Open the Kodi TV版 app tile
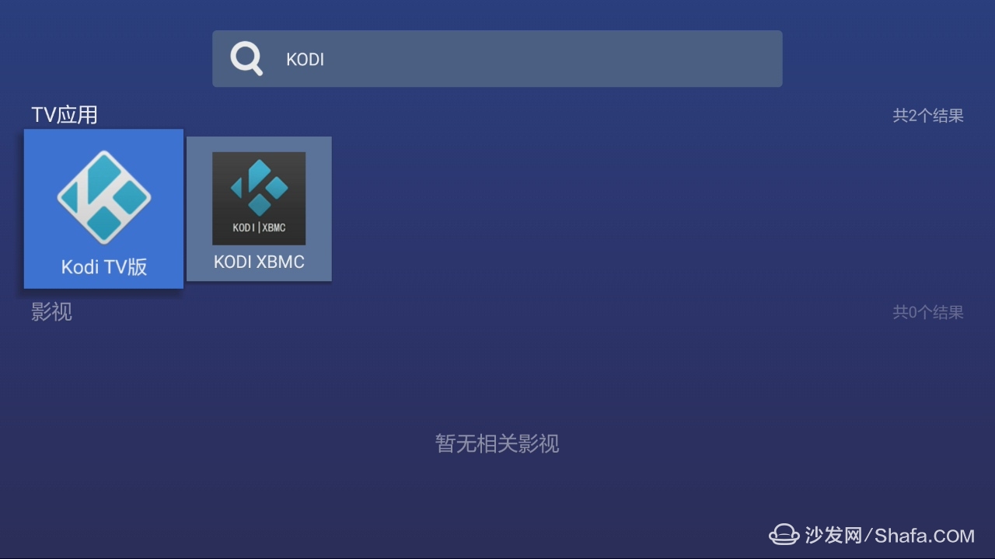The image size is (995, 559). tap(103, 209)
